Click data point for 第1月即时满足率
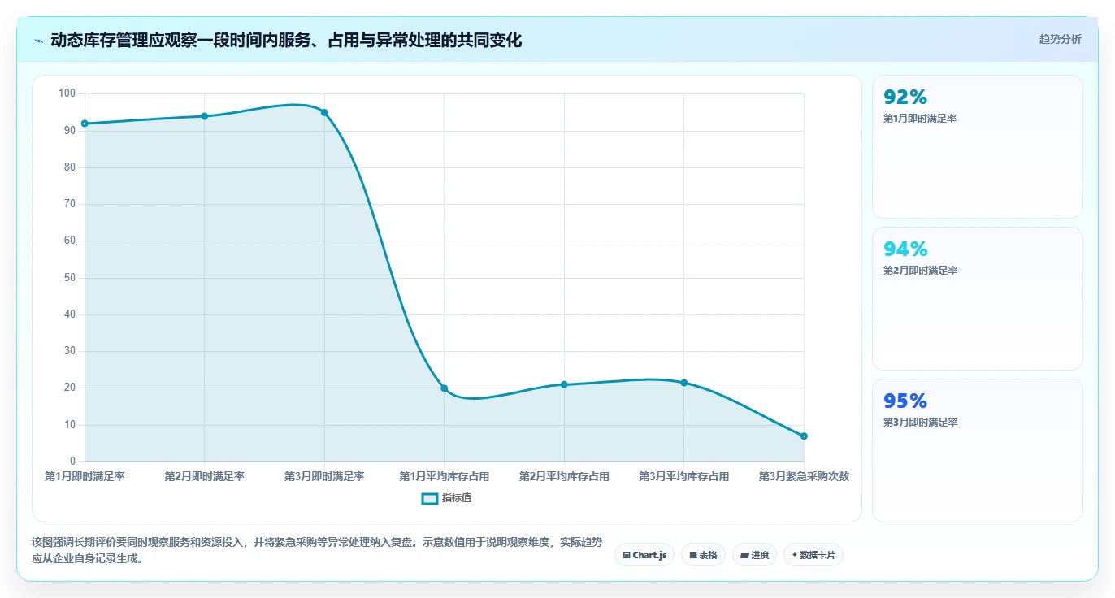The height and width of the screenshot is (598, 1115). click(x=85, y=123)
